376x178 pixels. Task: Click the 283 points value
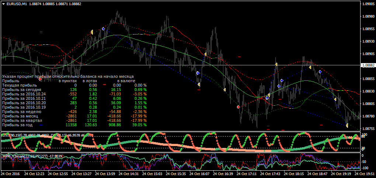point(73,103)
